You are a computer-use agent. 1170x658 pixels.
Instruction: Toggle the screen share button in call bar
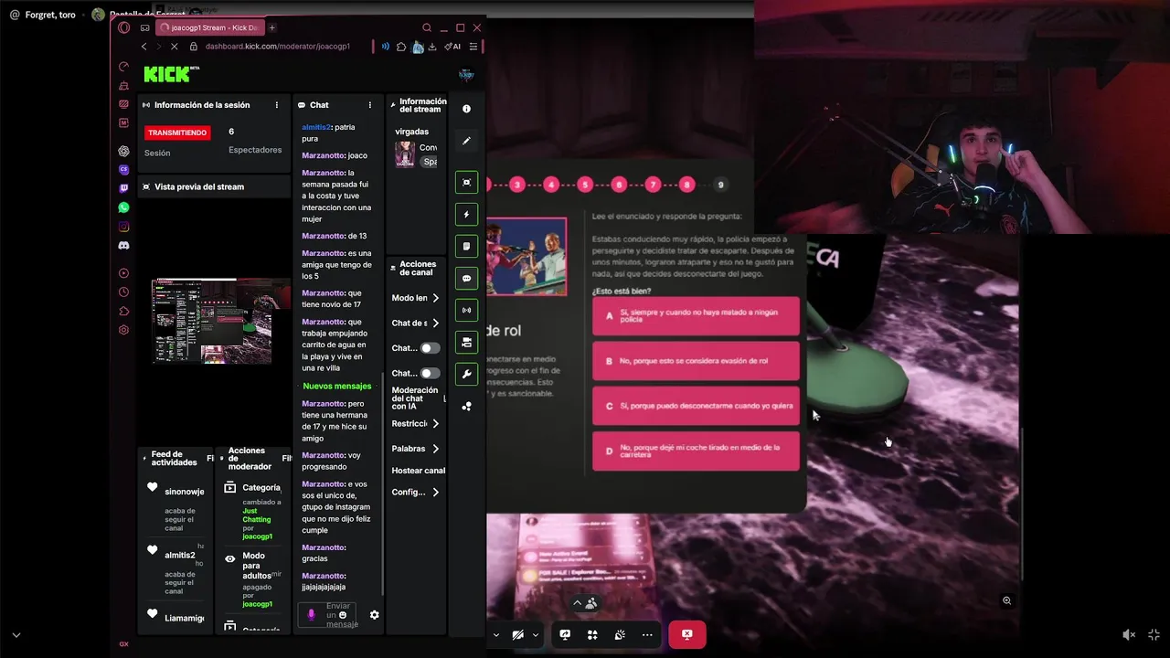click(x=565, y=635)
